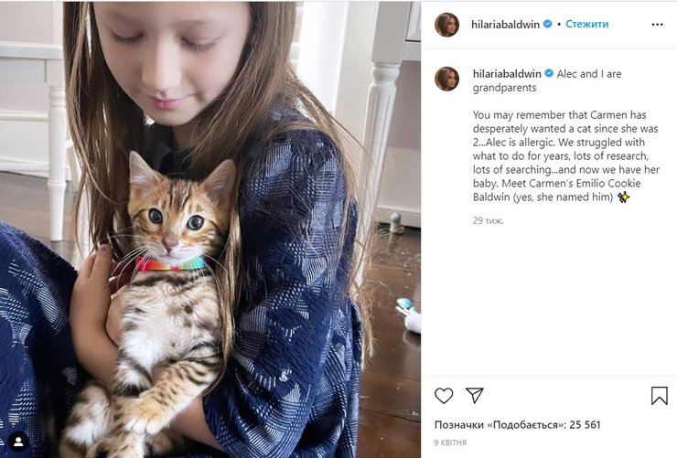Screen dimensions: 677x458
Task: Save post with bookmark icon
Action: point(659,396)
